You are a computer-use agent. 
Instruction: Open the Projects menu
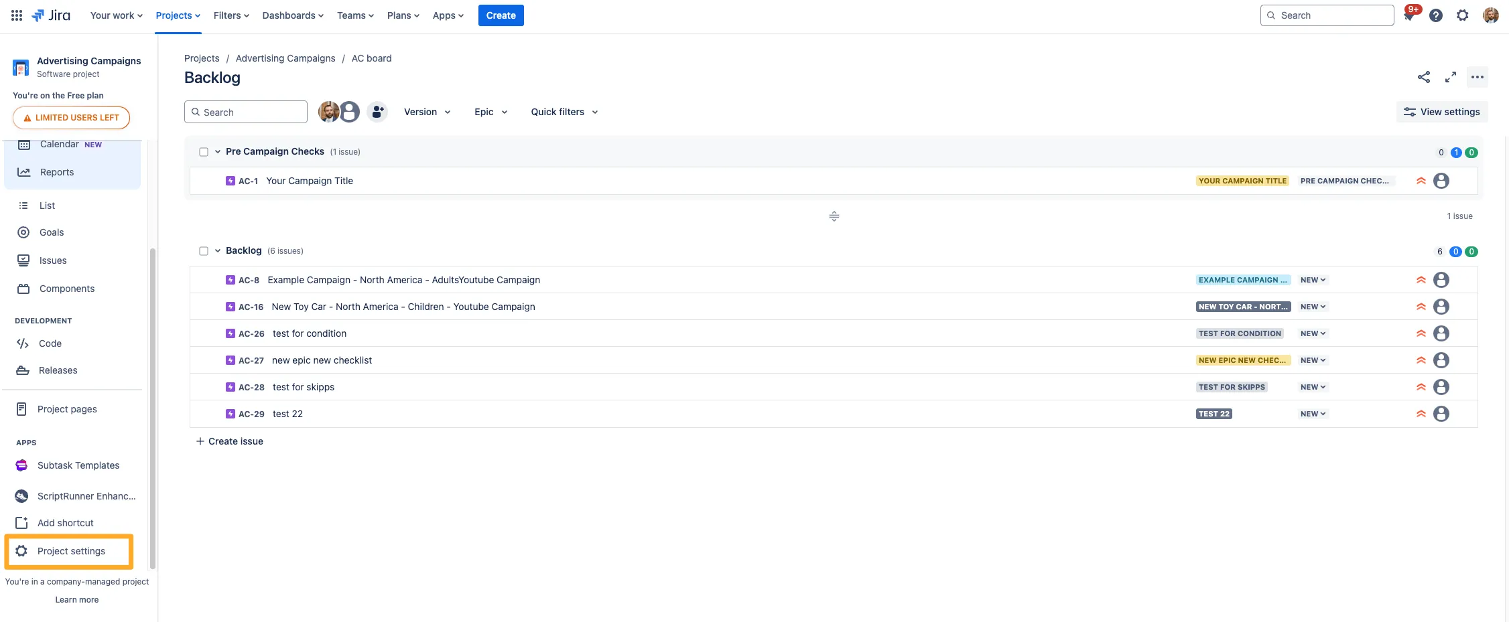[x=178, y=15]
